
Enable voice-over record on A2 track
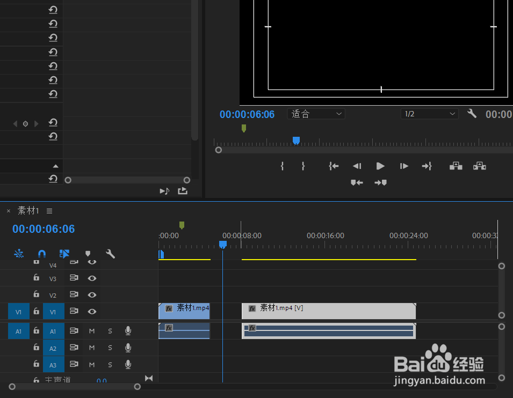[128, 348]
